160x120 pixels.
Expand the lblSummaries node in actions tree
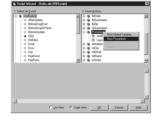coord(84,20)
